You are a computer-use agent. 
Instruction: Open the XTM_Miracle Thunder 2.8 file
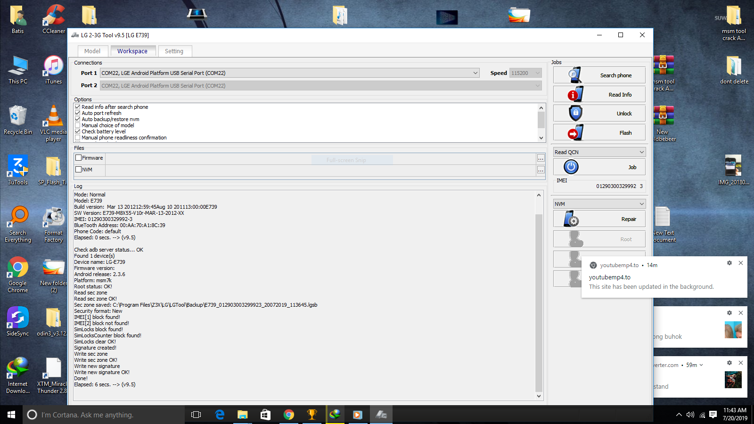(53, 375)
